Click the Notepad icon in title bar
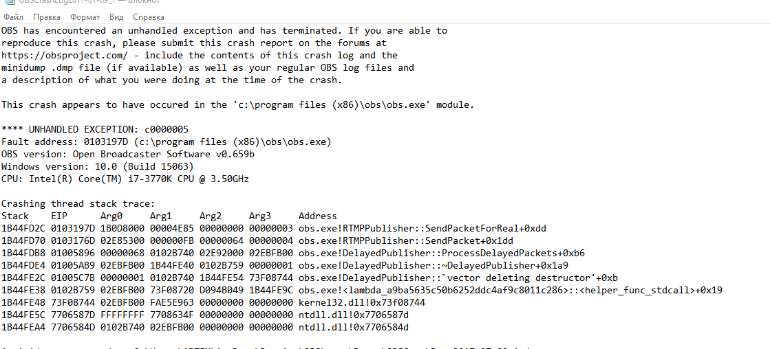 (x=8, y=2)
